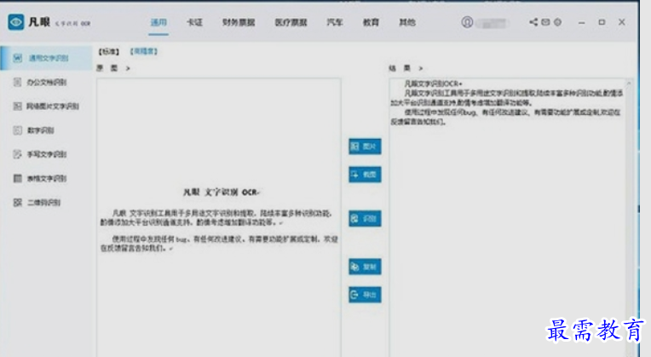Click the result panel scrollbar up arrow
The image size is (651, 357).
[629, 83]
